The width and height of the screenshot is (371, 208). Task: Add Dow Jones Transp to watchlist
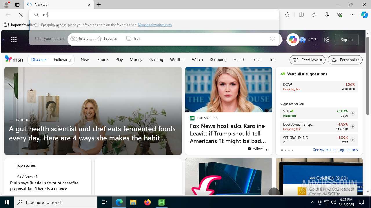[x=353, y=127]
